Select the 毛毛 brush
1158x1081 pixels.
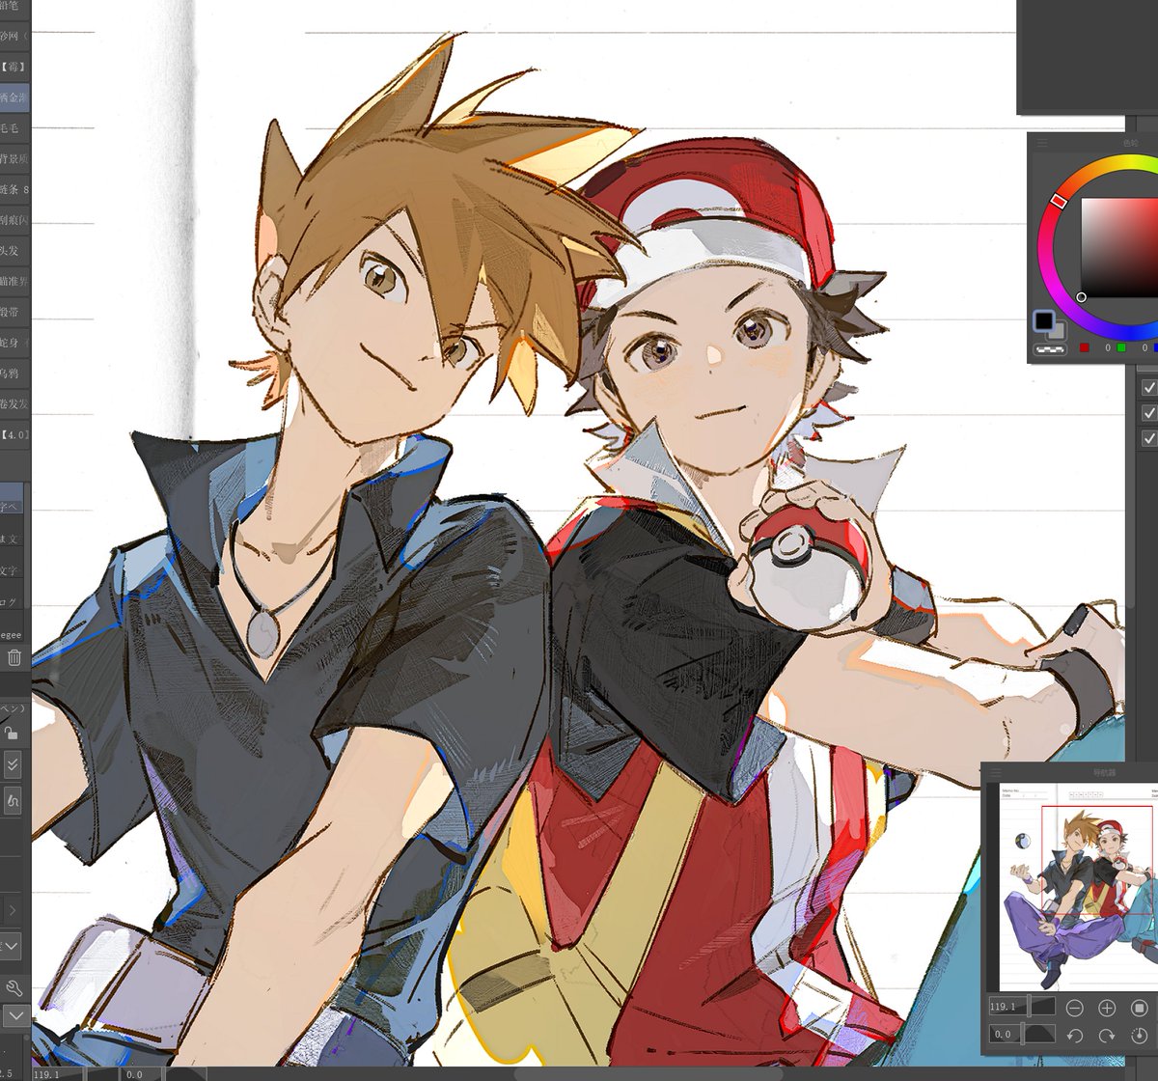14,127
